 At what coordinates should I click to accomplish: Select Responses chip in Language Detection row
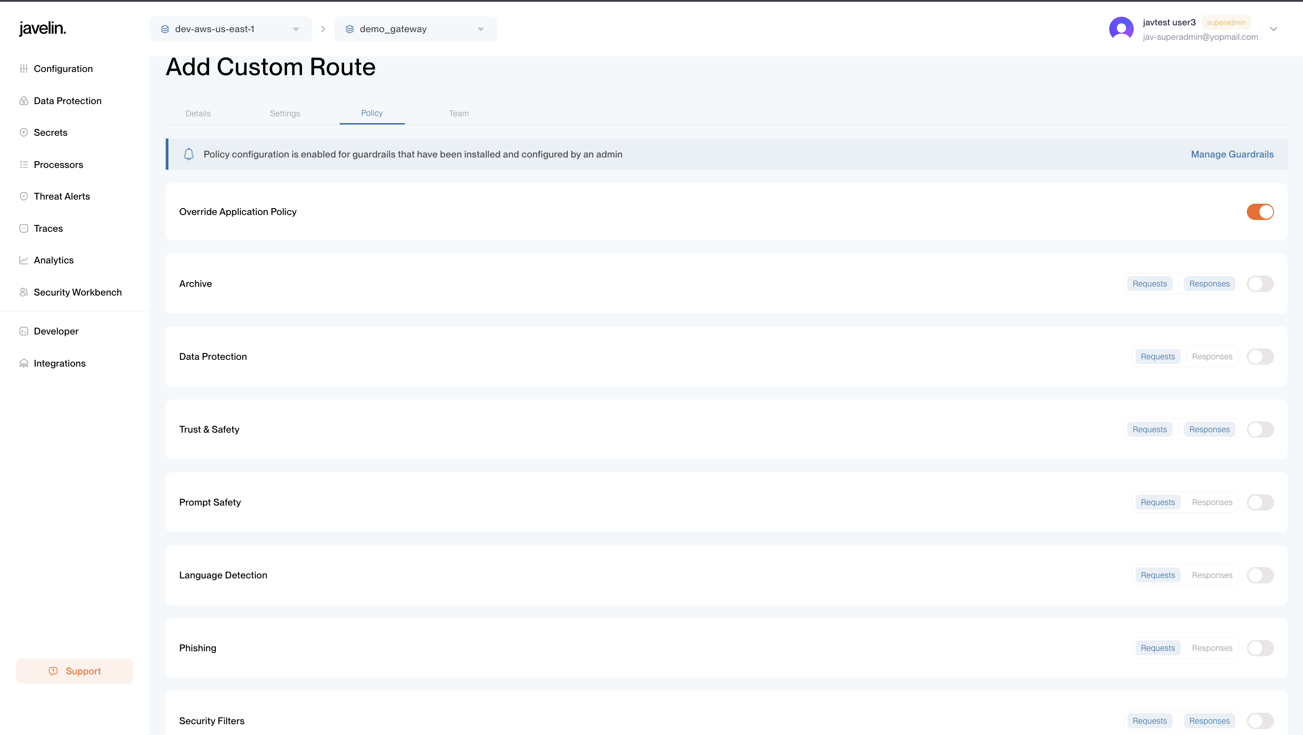[1212, 575]
